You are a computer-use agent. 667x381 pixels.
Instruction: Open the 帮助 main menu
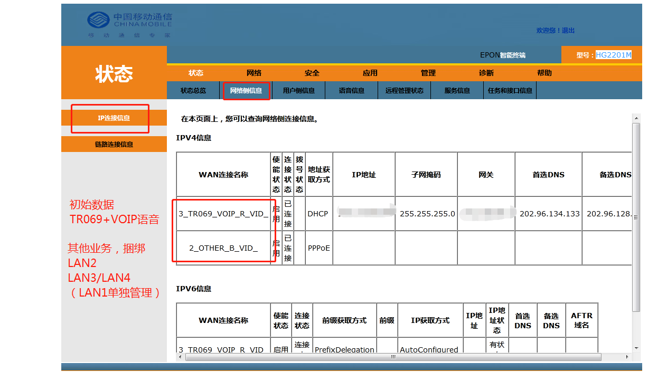tap(544, 73)
